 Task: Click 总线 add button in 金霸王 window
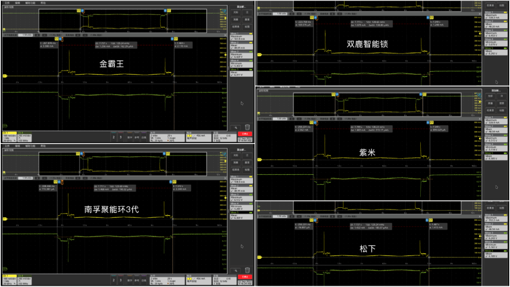144,137
